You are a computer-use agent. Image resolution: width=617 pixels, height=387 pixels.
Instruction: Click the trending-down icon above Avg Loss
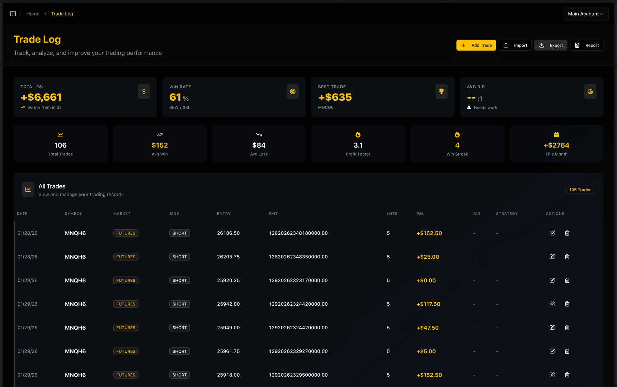tap(259, 135)
